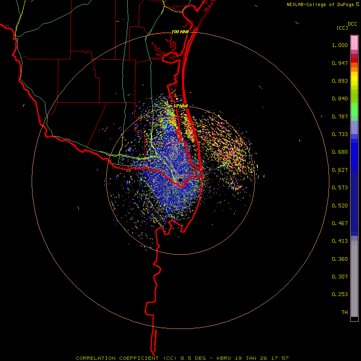Select the 0.947 scale value
This screenshot has height=361, width=361.
tap(340, 63)
